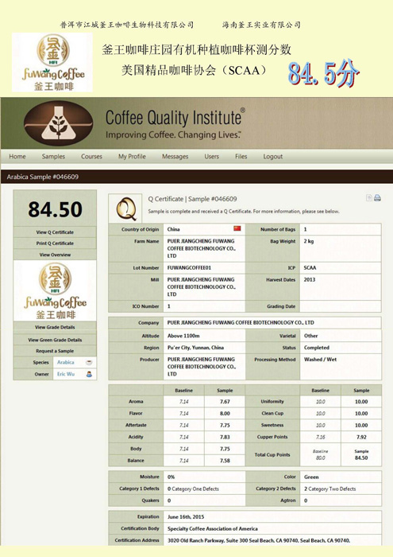Click the China flag icon

(x=237, y=228)
